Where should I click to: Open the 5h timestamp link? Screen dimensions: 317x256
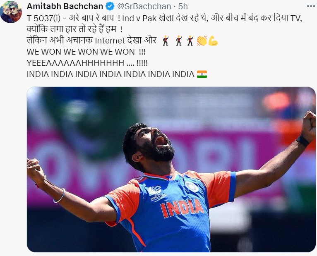pyautogui.click(x=183, y=7)
